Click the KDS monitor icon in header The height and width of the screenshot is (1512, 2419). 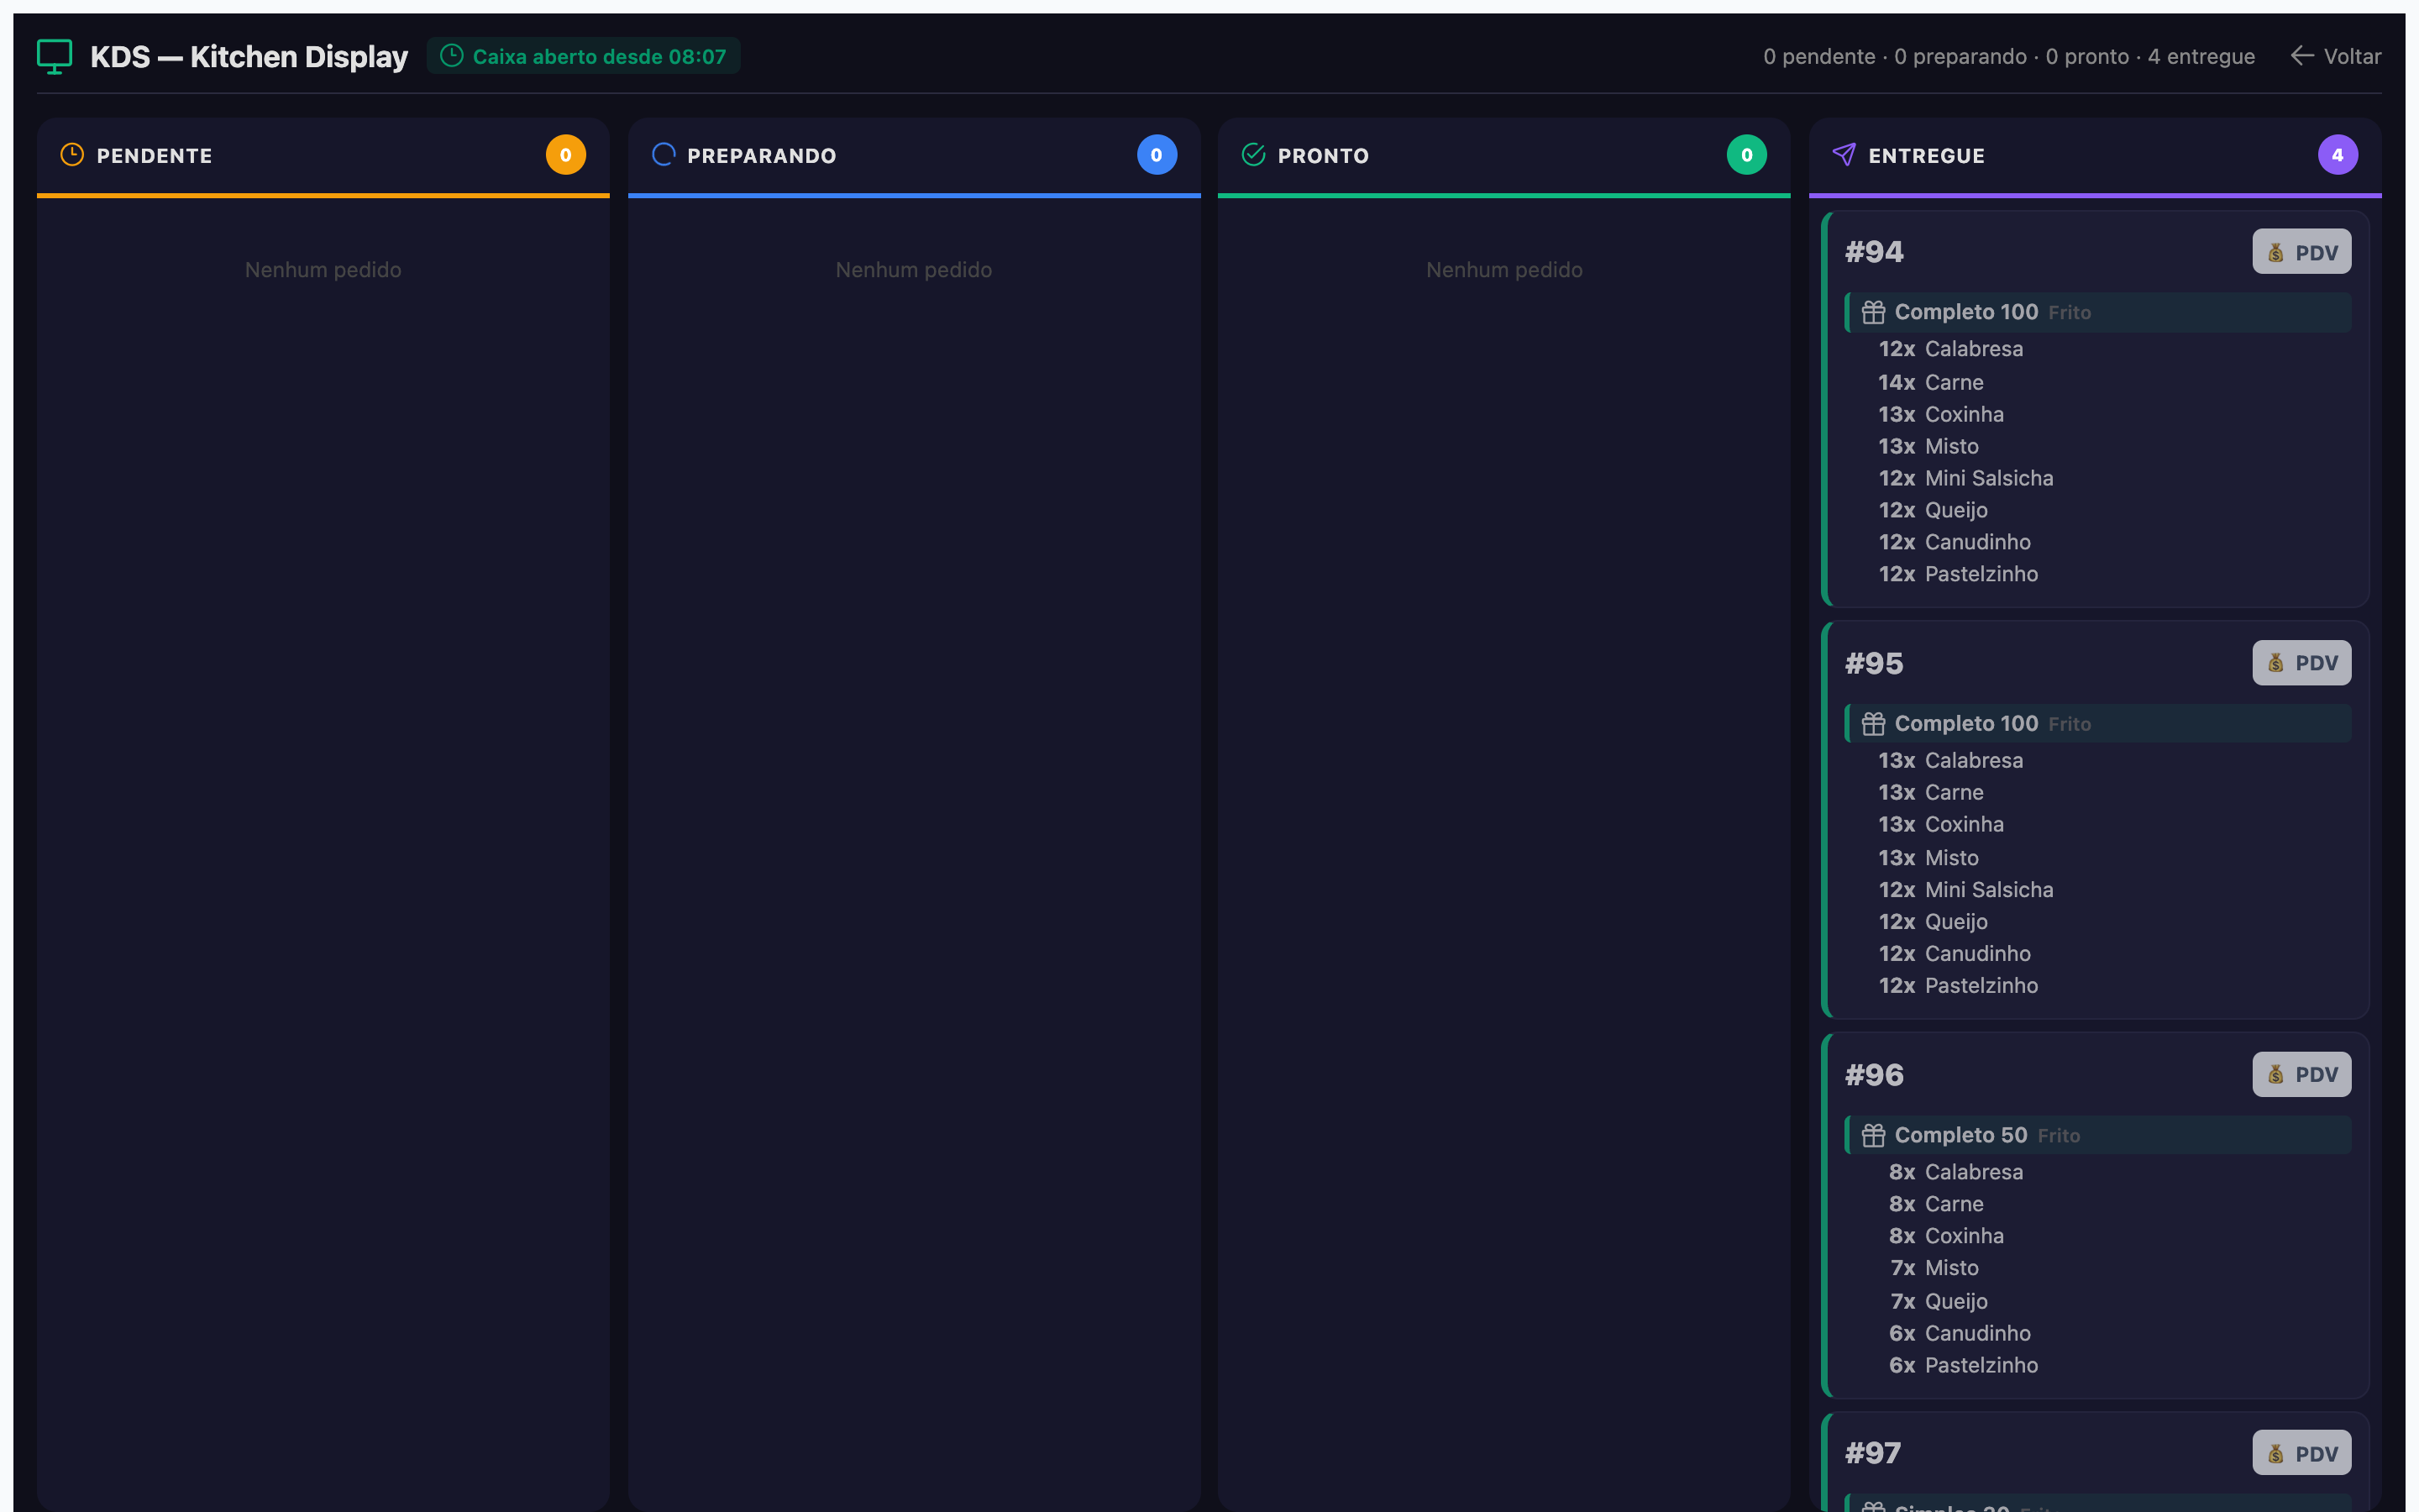tap(54, 56)
